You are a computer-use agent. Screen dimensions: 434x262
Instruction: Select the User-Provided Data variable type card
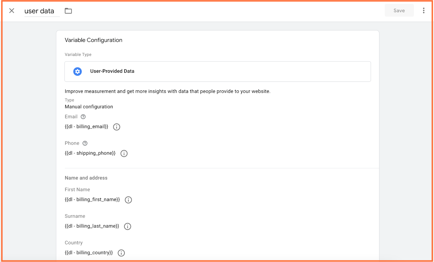click(217, 71)
